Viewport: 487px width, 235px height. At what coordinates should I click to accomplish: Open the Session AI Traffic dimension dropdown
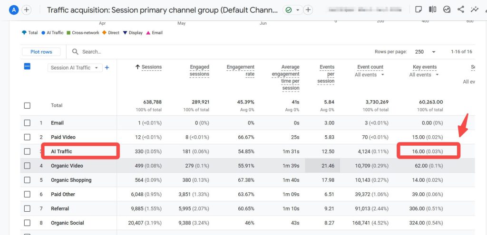point(75,67)
